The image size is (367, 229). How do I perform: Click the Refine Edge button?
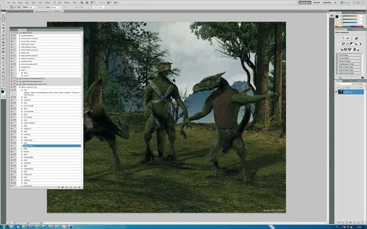99,7
